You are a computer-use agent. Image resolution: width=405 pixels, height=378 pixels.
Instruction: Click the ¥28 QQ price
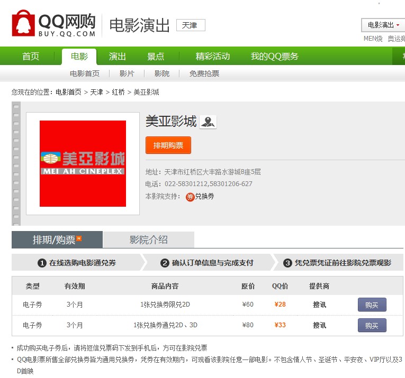click(280, 305)
